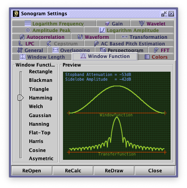Screen dimensions: 187x188
Task: Open the FFT tab
Action: (161, 50)
